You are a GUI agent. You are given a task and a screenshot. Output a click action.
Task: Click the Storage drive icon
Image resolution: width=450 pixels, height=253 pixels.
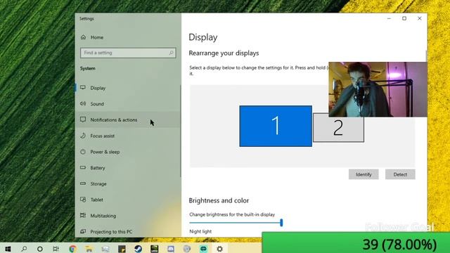(x=83, y=183)
